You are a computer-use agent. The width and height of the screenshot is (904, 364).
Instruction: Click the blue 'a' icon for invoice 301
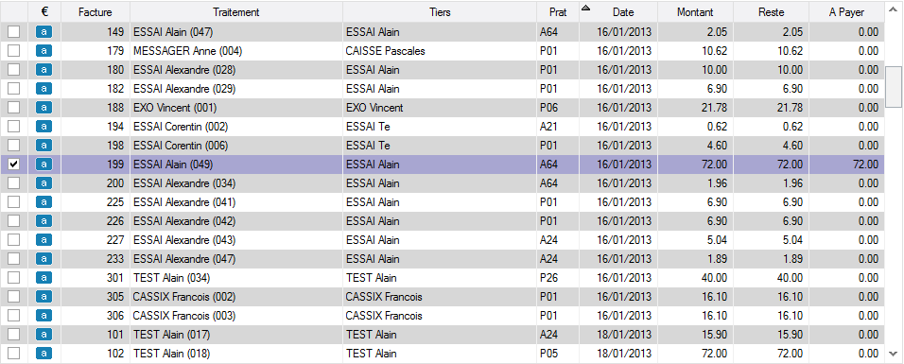[43, 278]
